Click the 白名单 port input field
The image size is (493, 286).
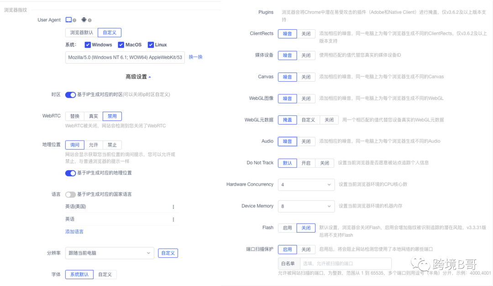346,264
